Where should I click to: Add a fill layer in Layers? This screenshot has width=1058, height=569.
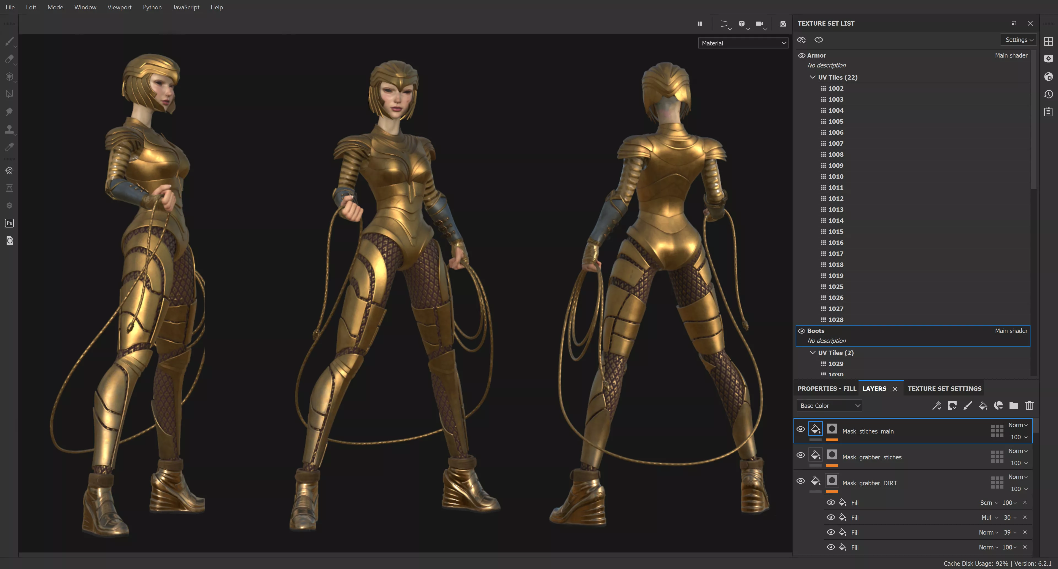[983, 406]
